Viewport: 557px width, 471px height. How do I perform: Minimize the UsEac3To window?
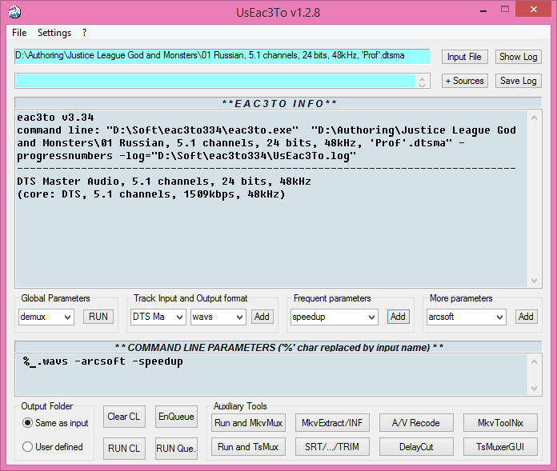point(483,10)
